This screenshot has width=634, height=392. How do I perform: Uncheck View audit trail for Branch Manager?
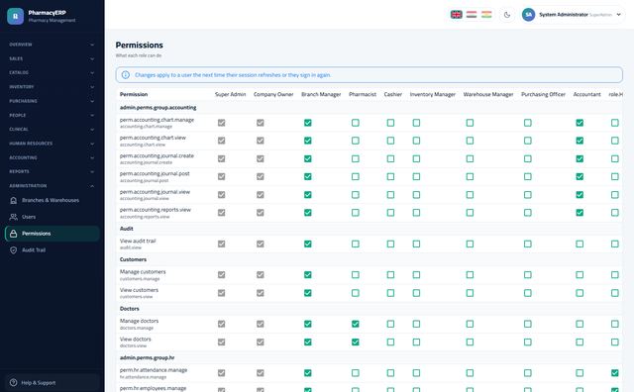(308, 244)
